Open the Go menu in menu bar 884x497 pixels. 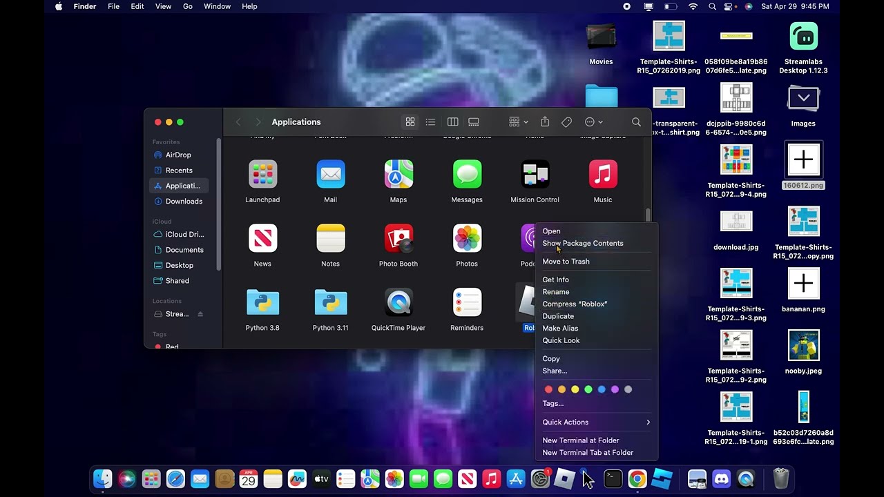[x=188, y=6]
